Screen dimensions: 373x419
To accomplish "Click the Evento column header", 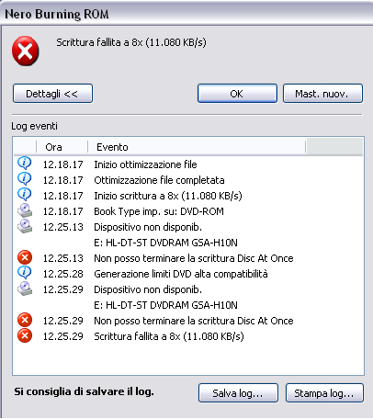I will click(197, 147).
